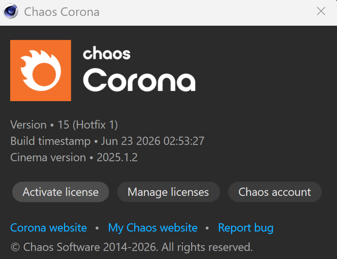Open the Corona website link
This screenshot has width=337, height=259.
tap(48, 228)
